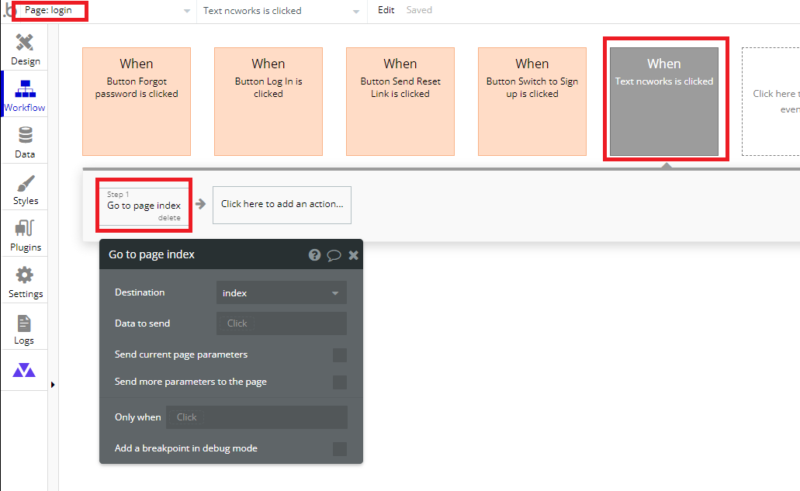Screen dimensions: 800x491
Task: Open the Design tab in the sidebar
Action: (25, 50)
